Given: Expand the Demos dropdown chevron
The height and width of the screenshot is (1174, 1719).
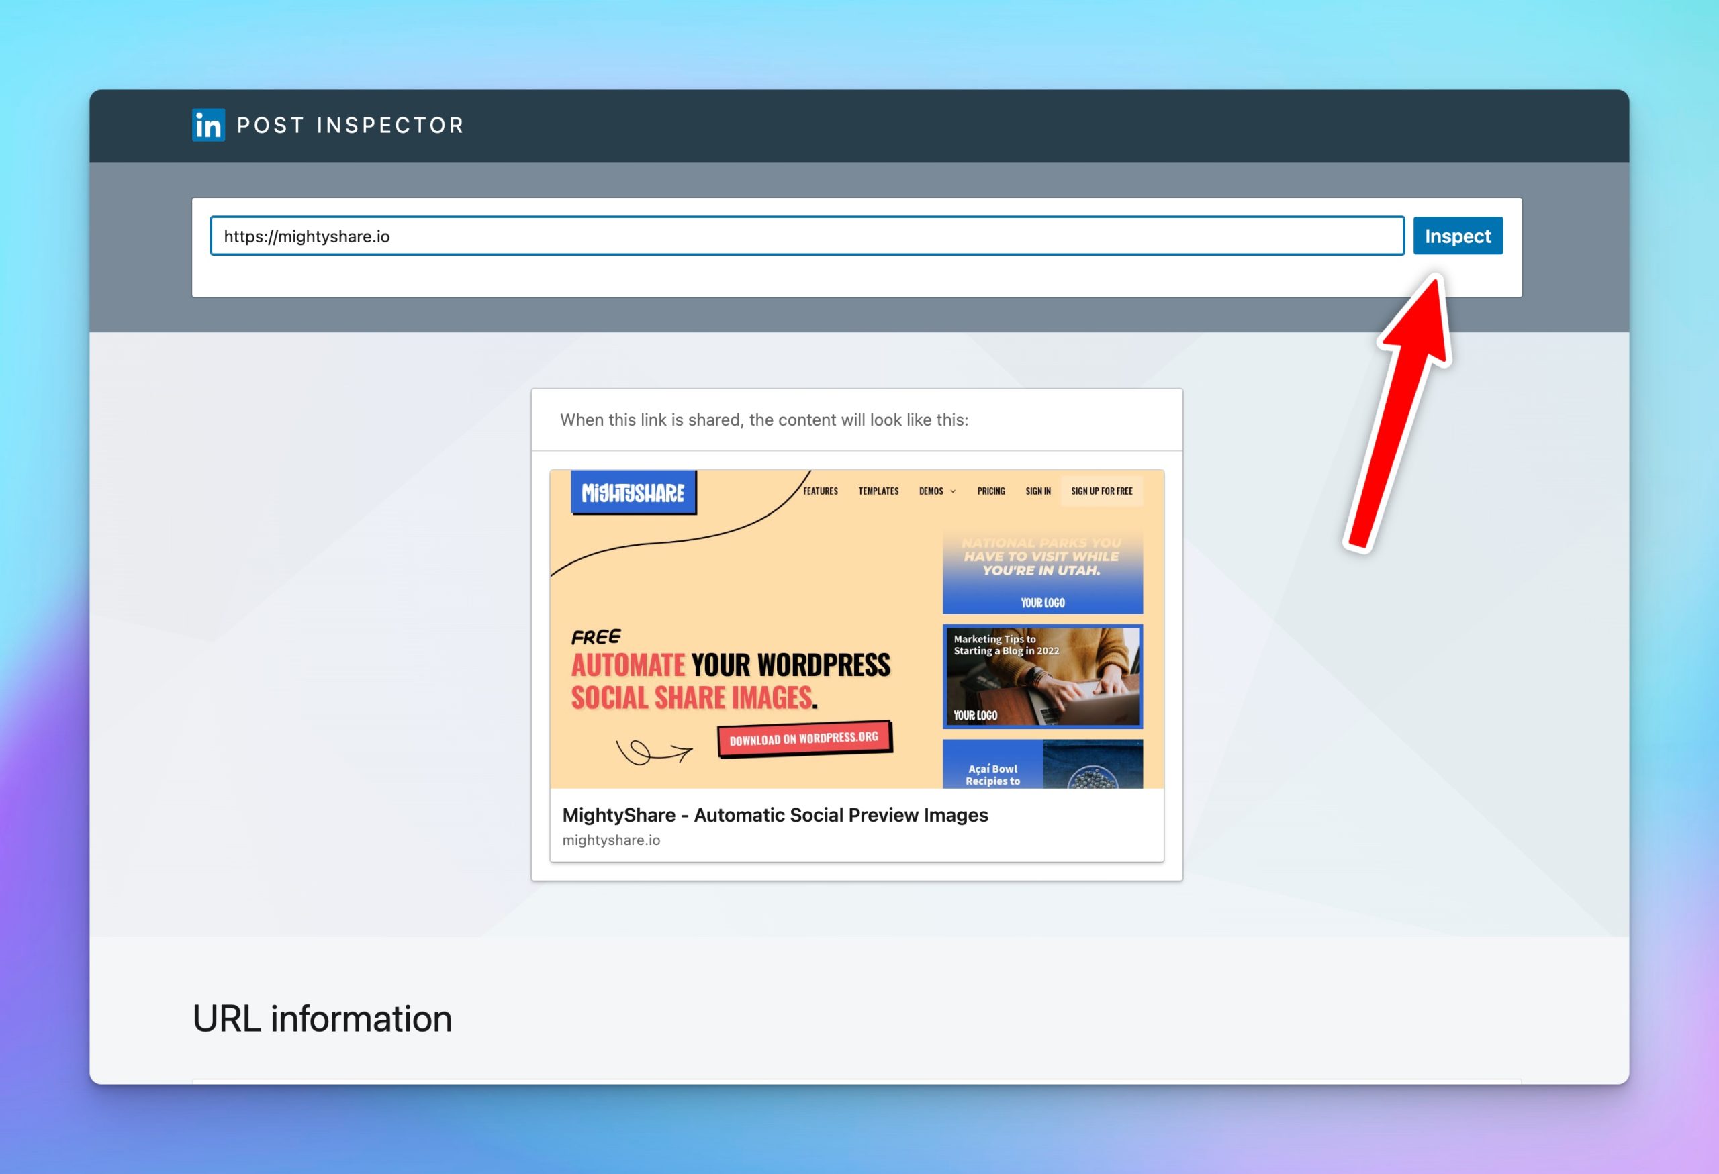Looking at the screenshot, I should tap(953, 491).
